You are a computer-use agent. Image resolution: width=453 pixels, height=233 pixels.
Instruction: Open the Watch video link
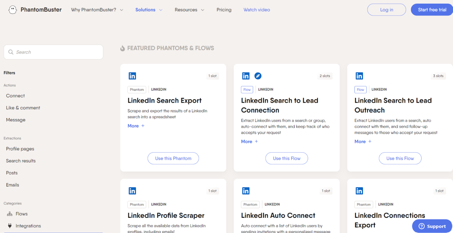click(x=257, y=9)
